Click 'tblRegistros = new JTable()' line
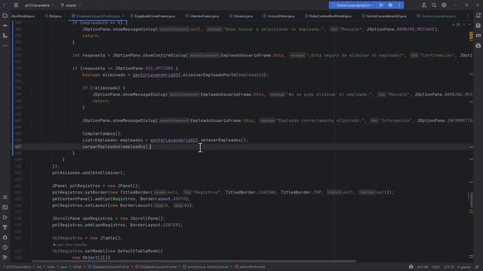Screen dimensions: 483x271 tap(88, 238)
